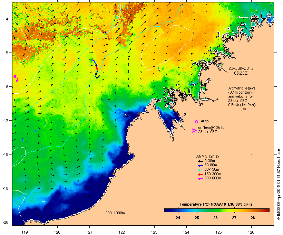This screenshot has width=283, height=235.
Task: Click the latitude label -17
Action: 5,120
